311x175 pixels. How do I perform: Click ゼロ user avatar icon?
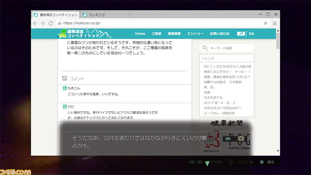(x=65, y=107)
